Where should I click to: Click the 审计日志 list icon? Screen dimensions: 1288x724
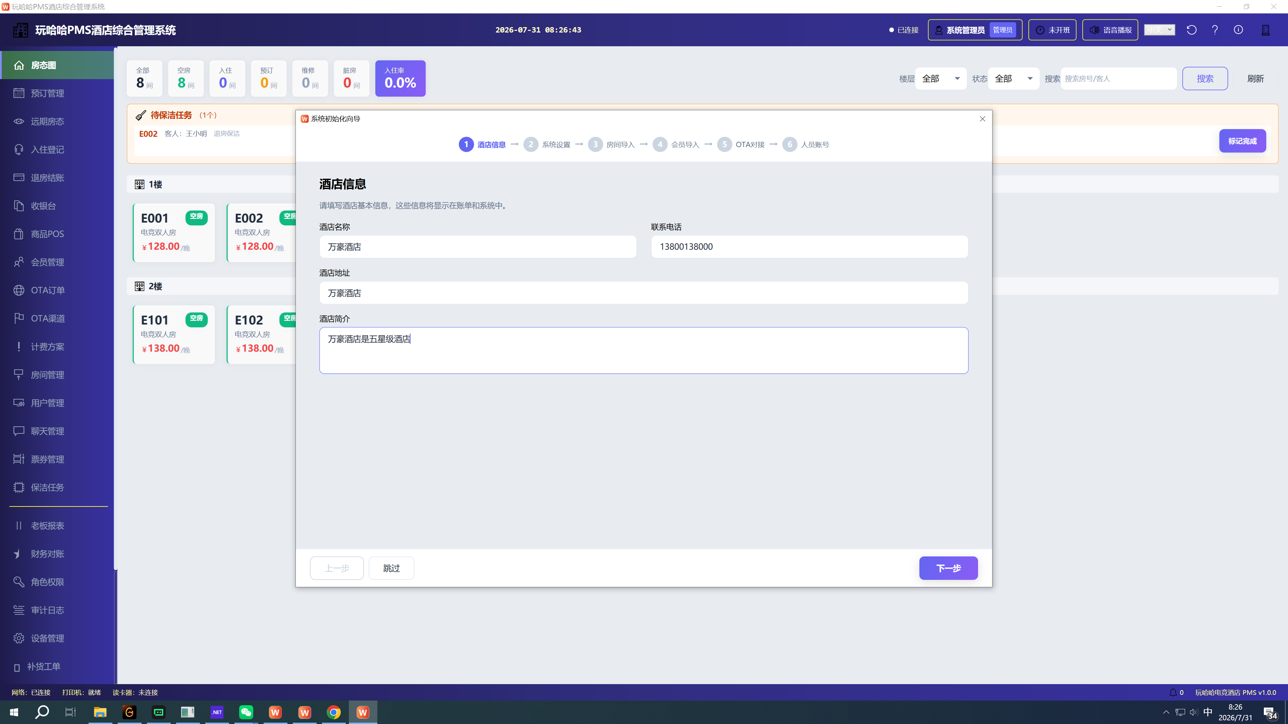(18, 610)
